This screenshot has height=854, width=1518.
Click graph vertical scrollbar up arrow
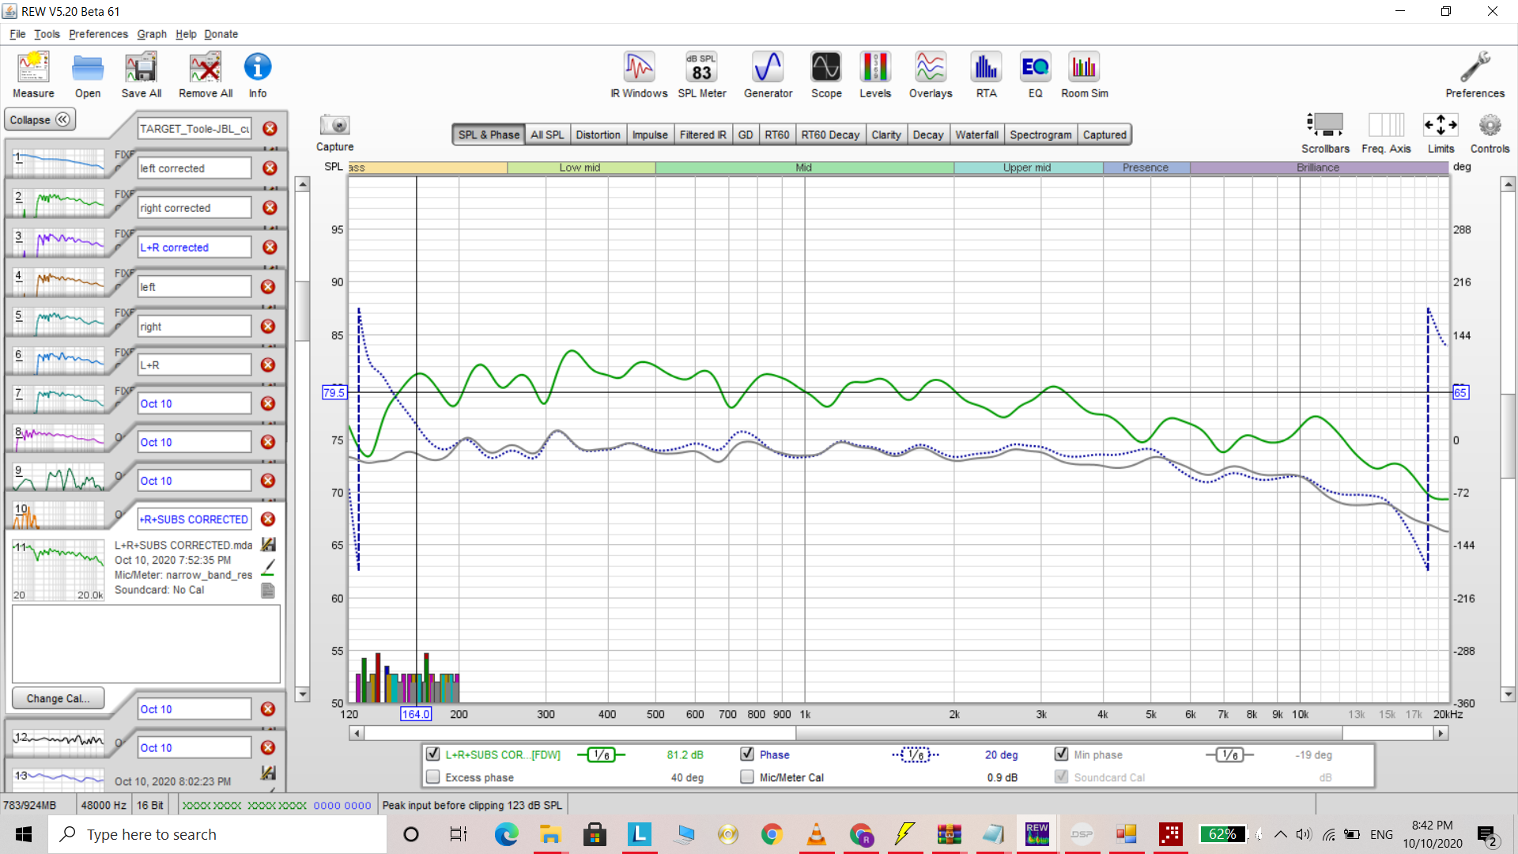tap(1508, 184)
